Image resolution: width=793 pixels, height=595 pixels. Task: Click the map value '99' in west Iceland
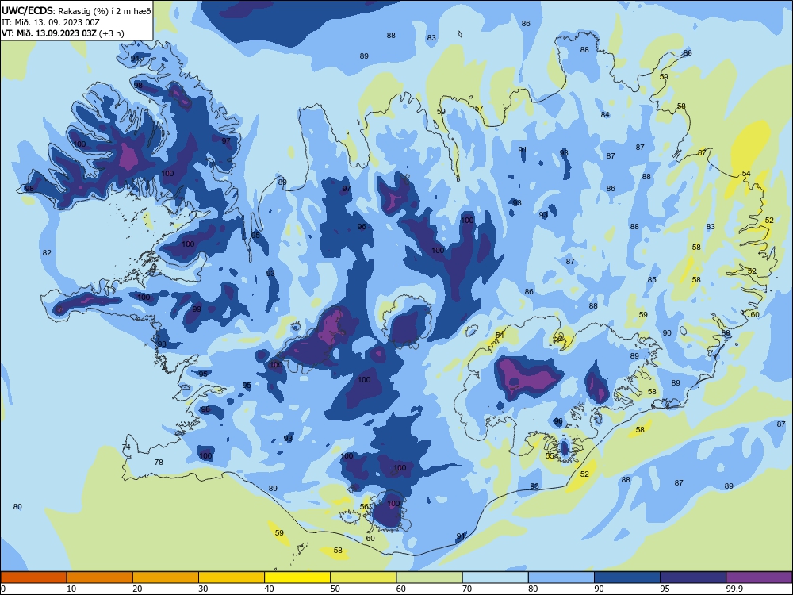pyautogui.click(x=197, y=309)
